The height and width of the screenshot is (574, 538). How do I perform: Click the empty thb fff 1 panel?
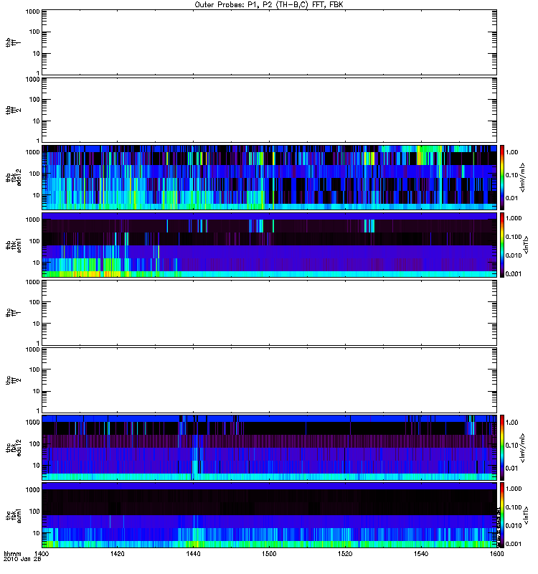270,42
